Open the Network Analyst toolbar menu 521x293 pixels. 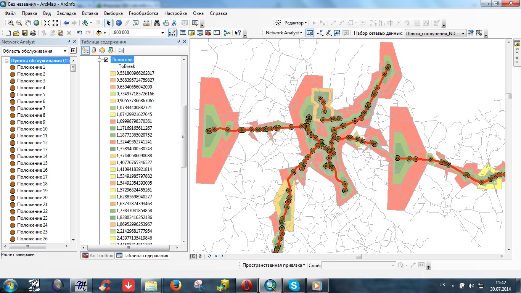284,33
